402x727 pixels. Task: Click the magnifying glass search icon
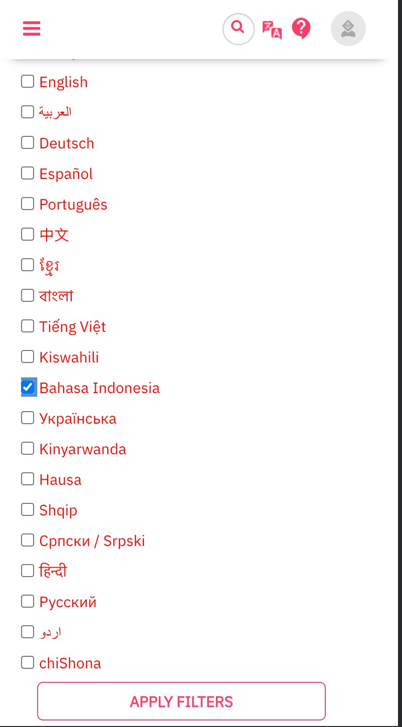[x=239, y=29]
